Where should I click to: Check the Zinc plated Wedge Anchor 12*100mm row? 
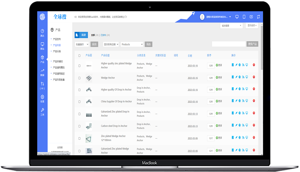point(79,138)
